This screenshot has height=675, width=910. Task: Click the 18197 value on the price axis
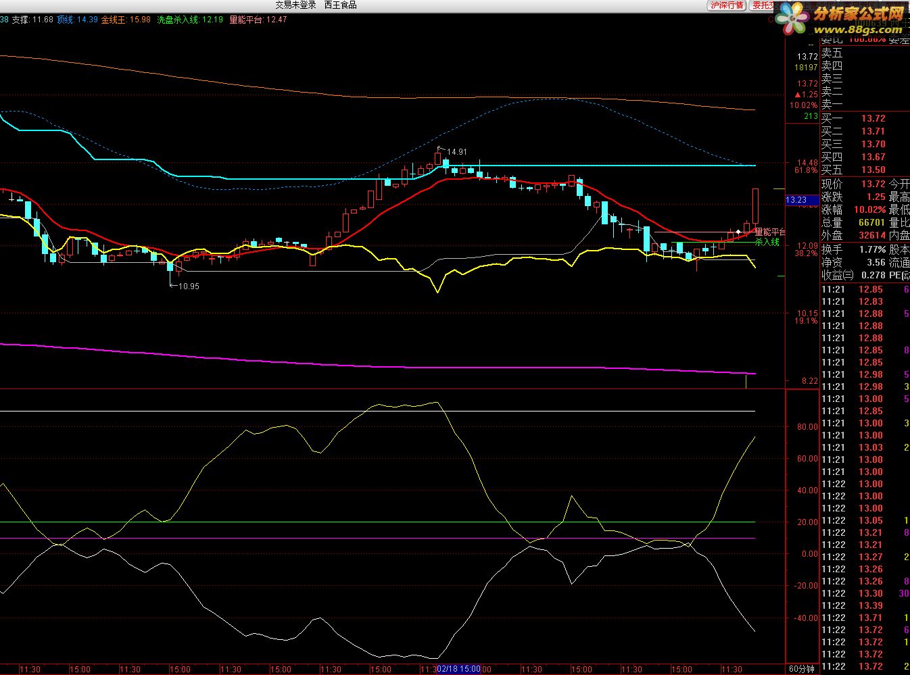tap(807, 68)
